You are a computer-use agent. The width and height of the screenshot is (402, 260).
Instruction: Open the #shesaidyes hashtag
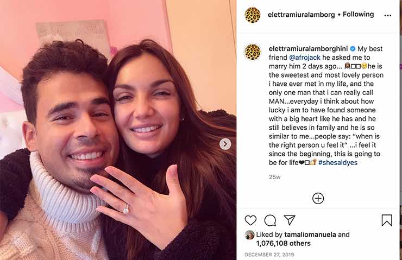[338, 162]
